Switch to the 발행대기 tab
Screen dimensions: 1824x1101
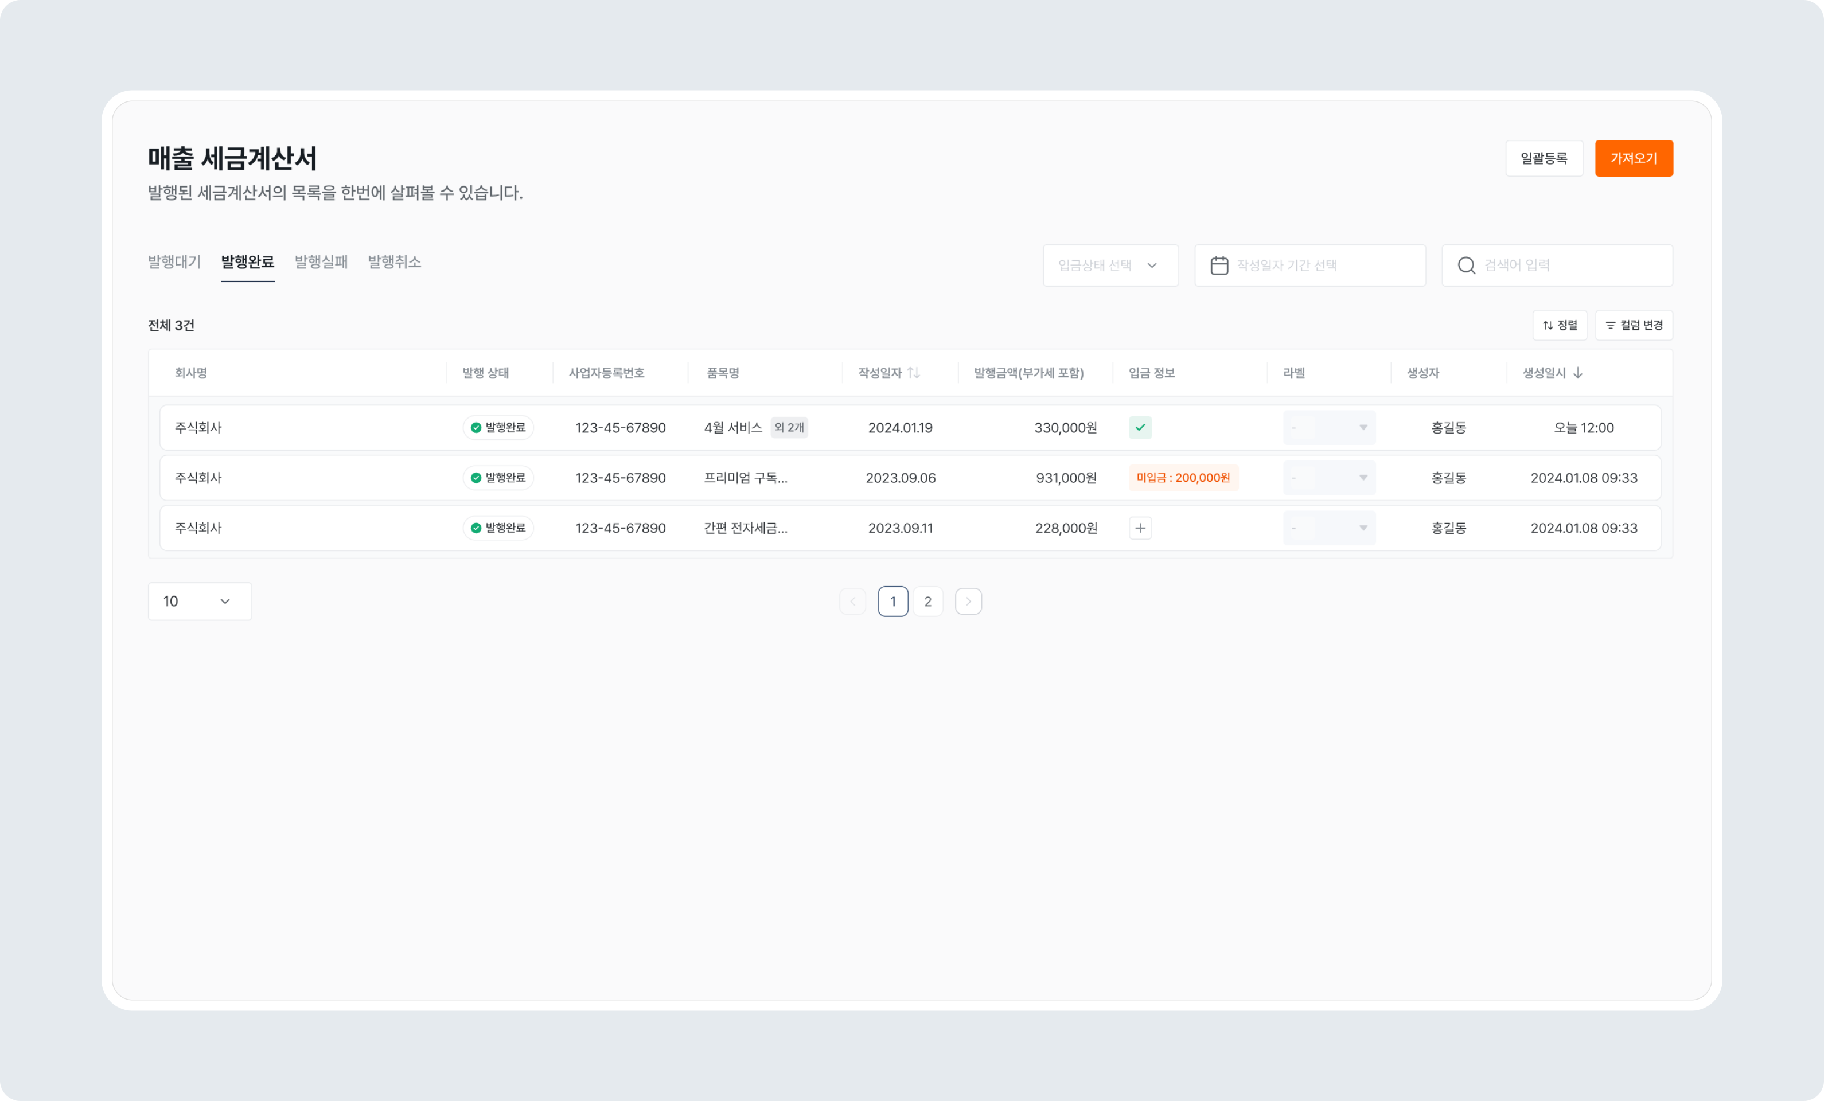[173, 261]
